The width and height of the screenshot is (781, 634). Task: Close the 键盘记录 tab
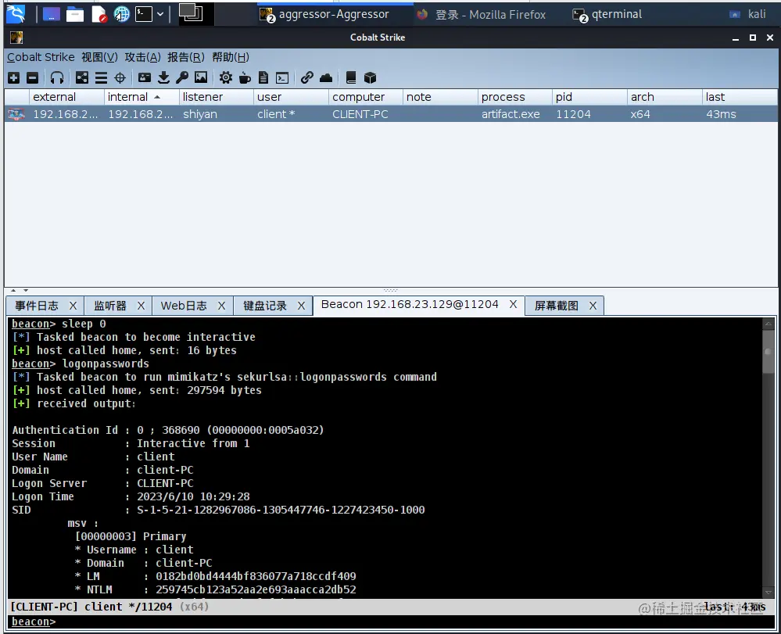click(x=301, y=306)
